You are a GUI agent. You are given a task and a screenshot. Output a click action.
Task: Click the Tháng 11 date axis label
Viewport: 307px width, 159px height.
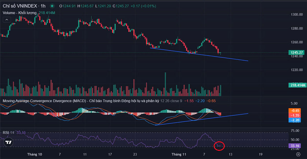[179, 154]
